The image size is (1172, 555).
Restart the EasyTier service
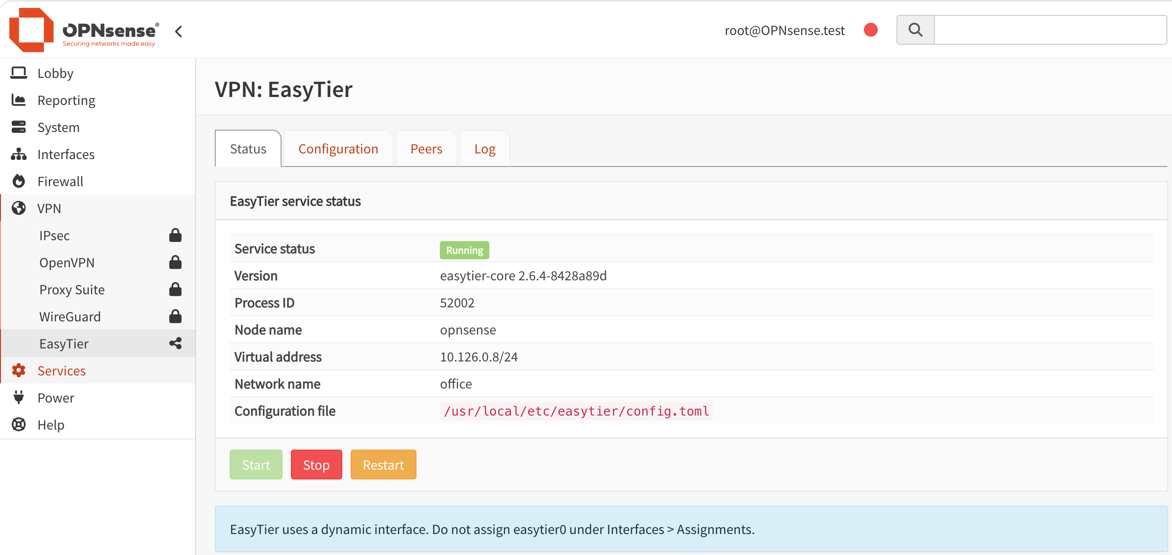[x=383, y=465]
